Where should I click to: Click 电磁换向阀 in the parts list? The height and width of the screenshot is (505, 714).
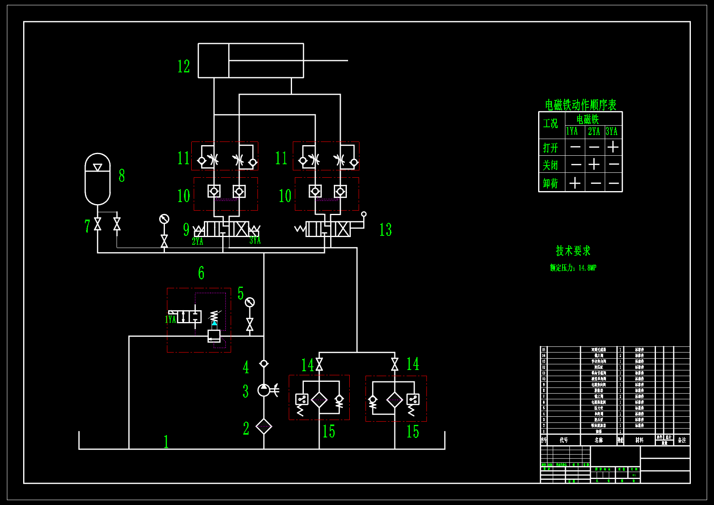click(x=599, y=384)
